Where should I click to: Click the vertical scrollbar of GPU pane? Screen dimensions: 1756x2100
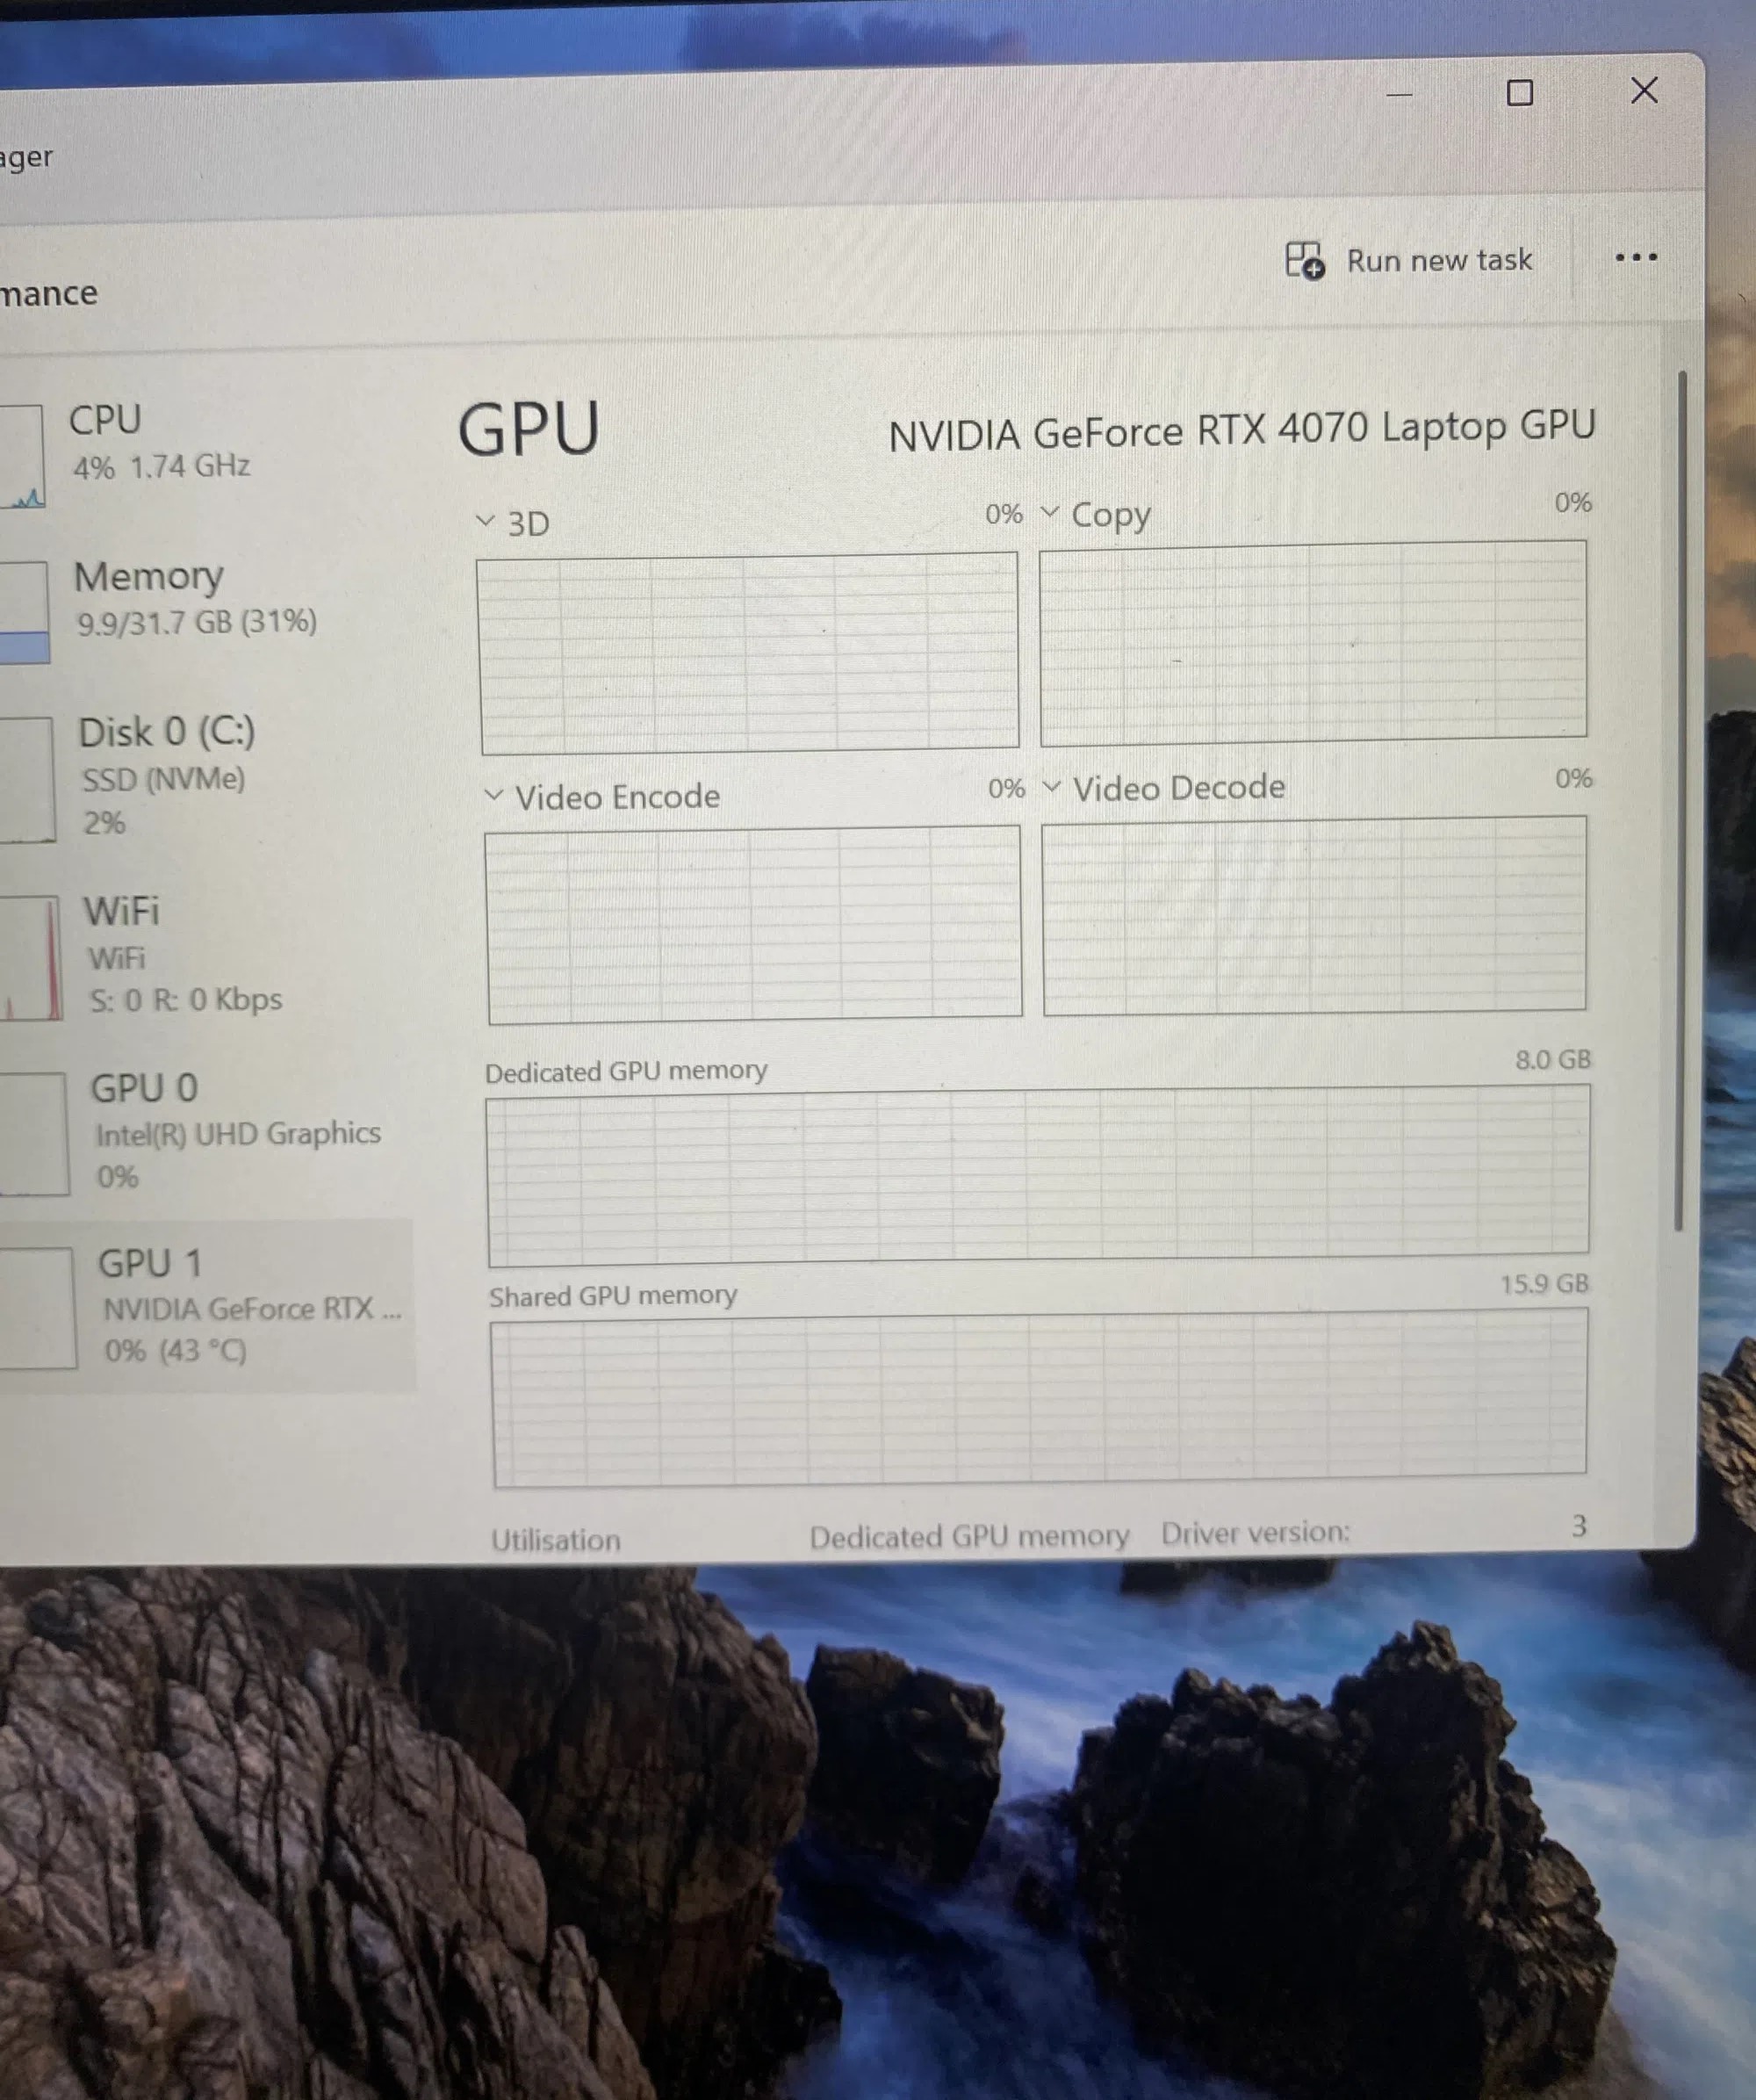pyautogui.click(x=1681, y=800)
